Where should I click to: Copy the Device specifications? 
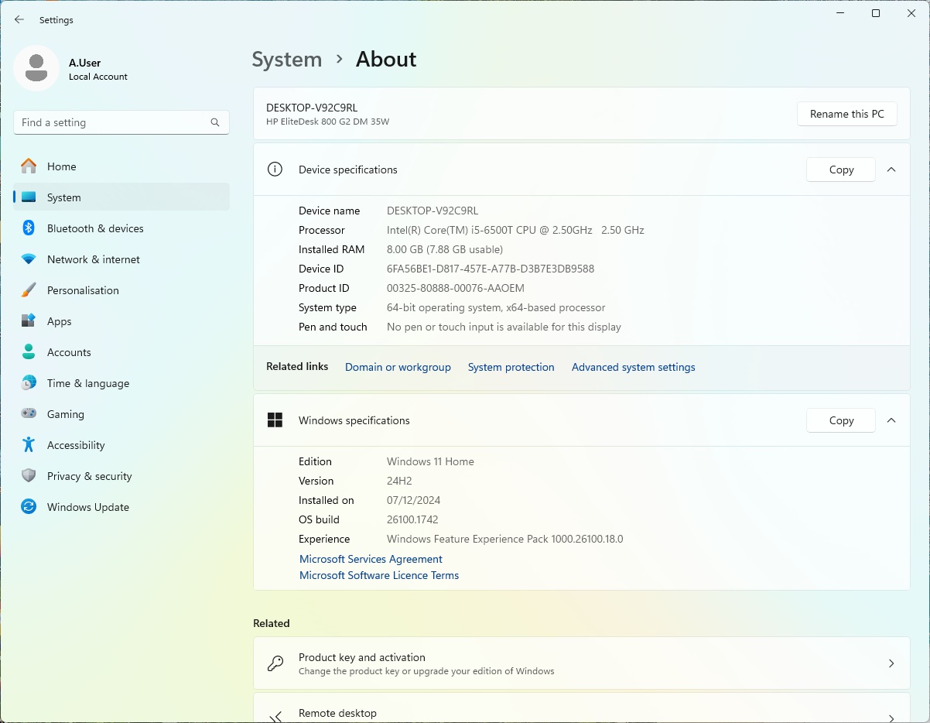[841, 170]
